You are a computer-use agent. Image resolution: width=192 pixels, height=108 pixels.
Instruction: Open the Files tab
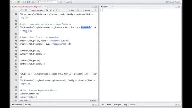103,105
